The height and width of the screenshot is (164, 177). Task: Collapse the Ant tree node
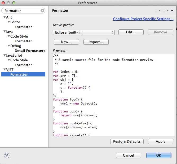pos(5,17)
